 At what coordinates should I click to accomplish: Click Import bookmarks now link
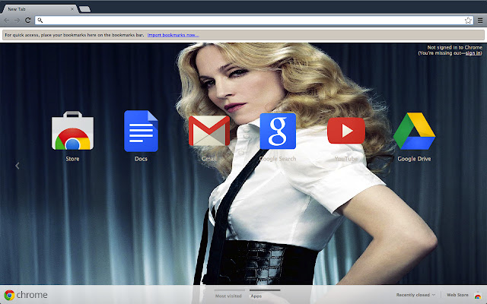(173, 35)
